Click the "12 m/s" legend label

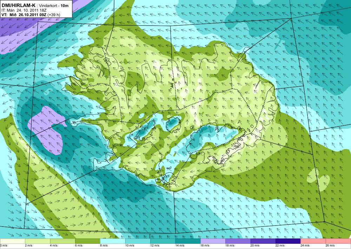[x=155, y=245]
